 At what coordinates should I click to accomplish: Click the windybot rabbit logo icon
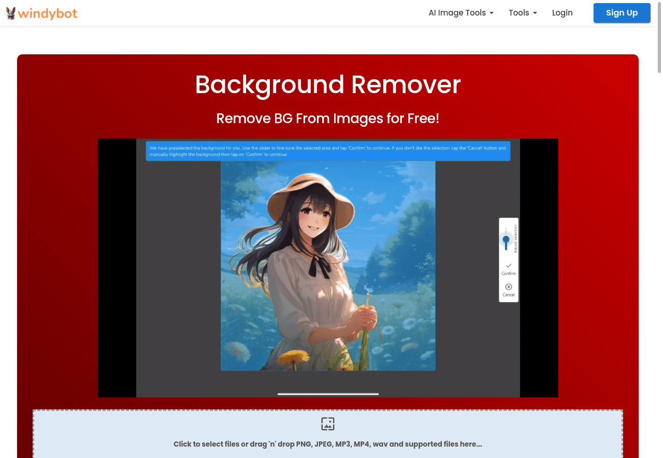point(10,13)
